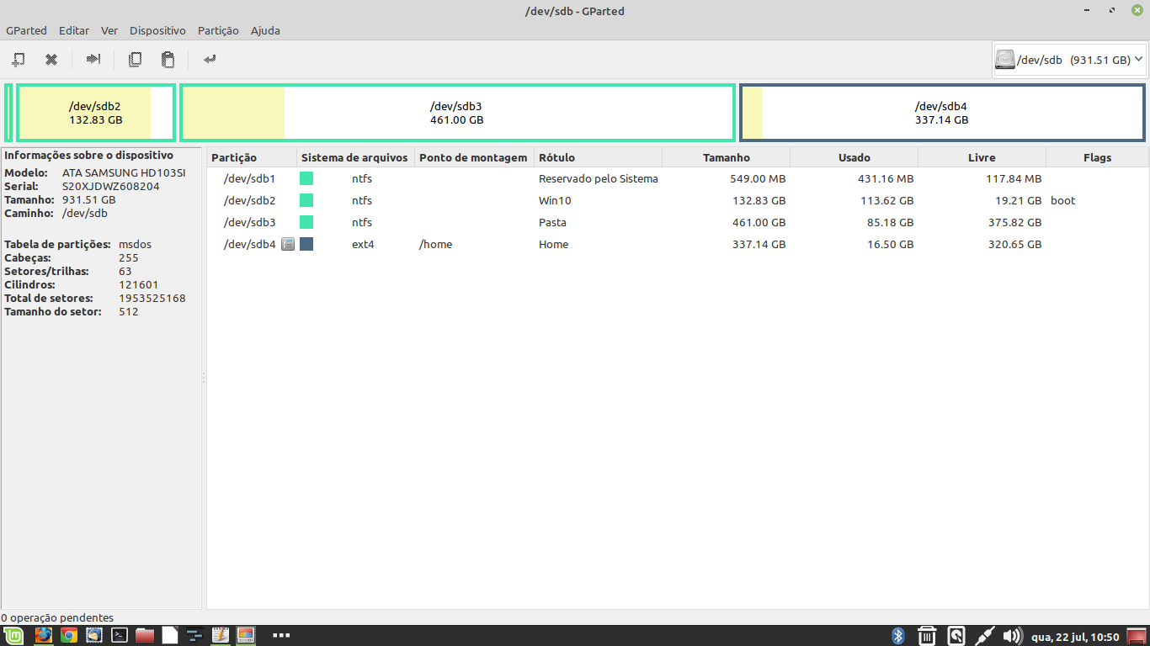1150x646 pixels.
Task: Open the red folder file manager icon
Action: pyautogui.click(x=145, y=635)
